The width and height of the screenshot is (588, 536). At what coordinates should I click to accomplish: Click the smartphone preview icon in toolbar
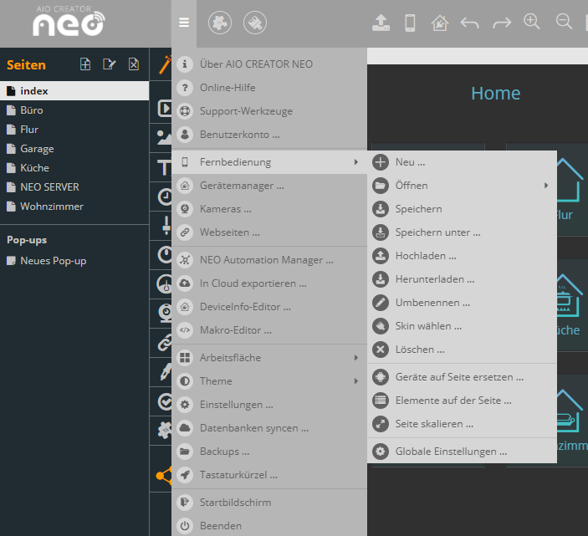410,23
